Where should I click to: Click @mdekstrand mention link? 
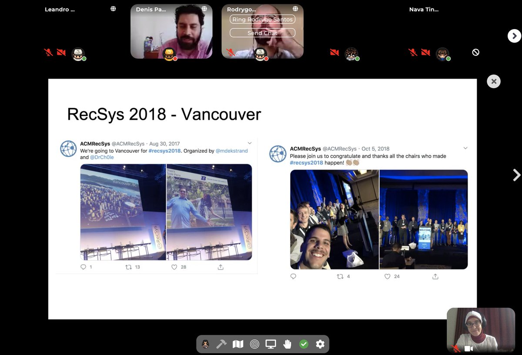click(x=232, y=151)
